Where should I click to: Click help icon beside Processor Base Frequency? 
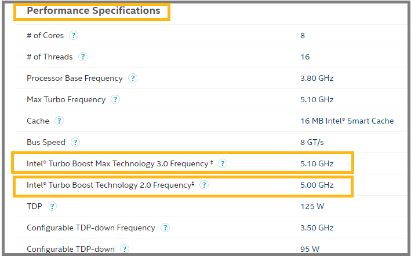pyautogui.click(x=133, y=78)
